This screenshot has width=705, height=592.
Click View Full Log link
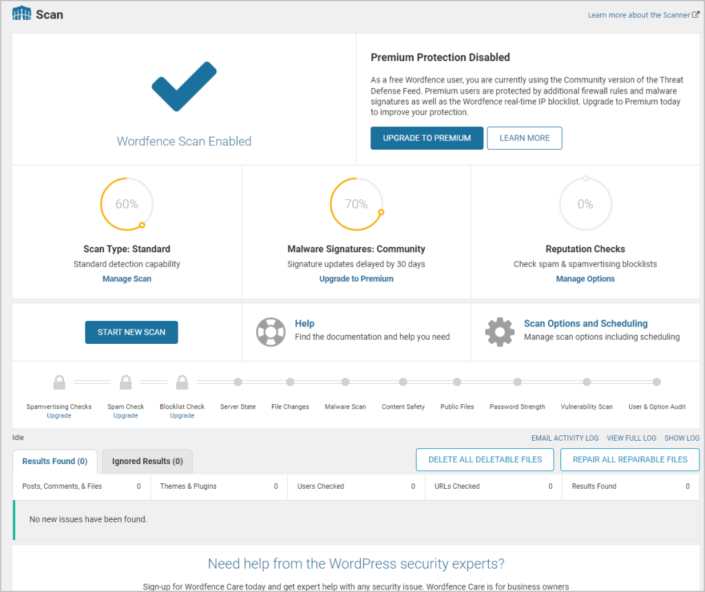[631, 438]
